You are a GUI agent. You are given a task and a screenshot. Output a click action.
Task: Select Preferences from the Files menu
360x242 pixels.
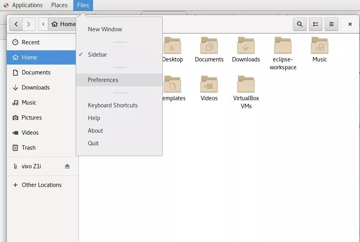(x=103, y=80)
